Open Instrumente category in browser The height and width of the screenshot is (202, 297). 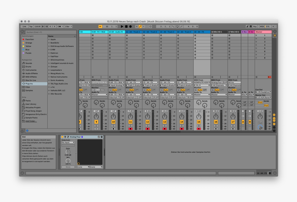click(x=31, y=70)
